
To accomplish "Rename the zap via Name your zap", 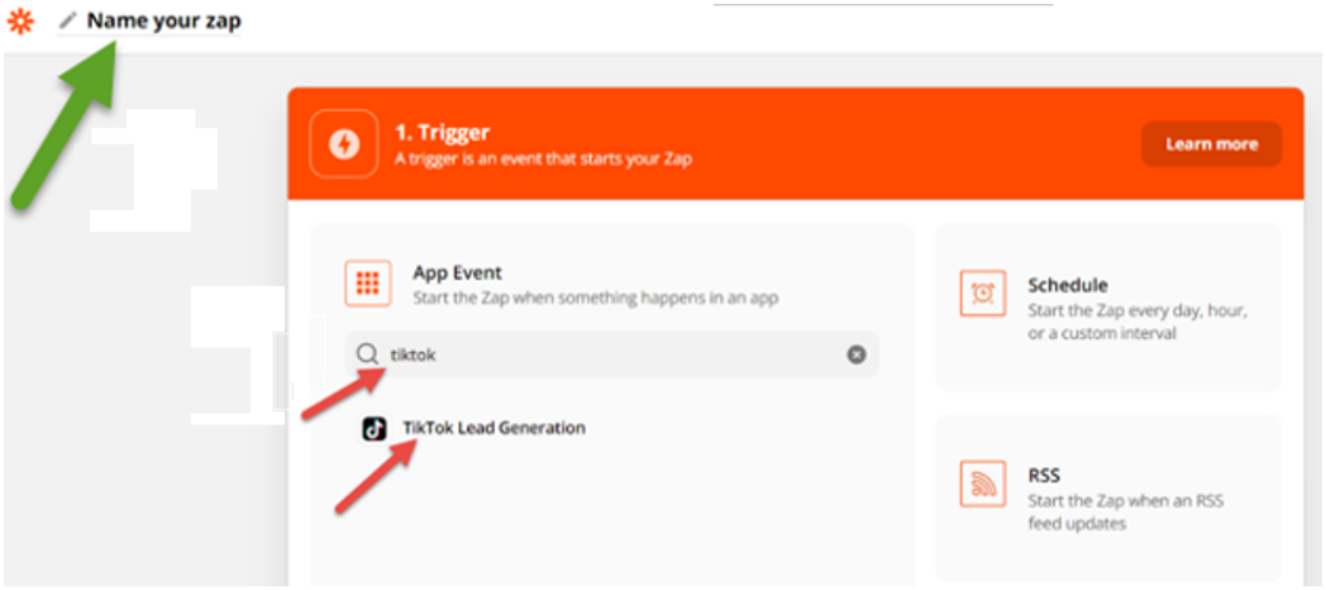I will pyautogui.click(x=164, y=21).
